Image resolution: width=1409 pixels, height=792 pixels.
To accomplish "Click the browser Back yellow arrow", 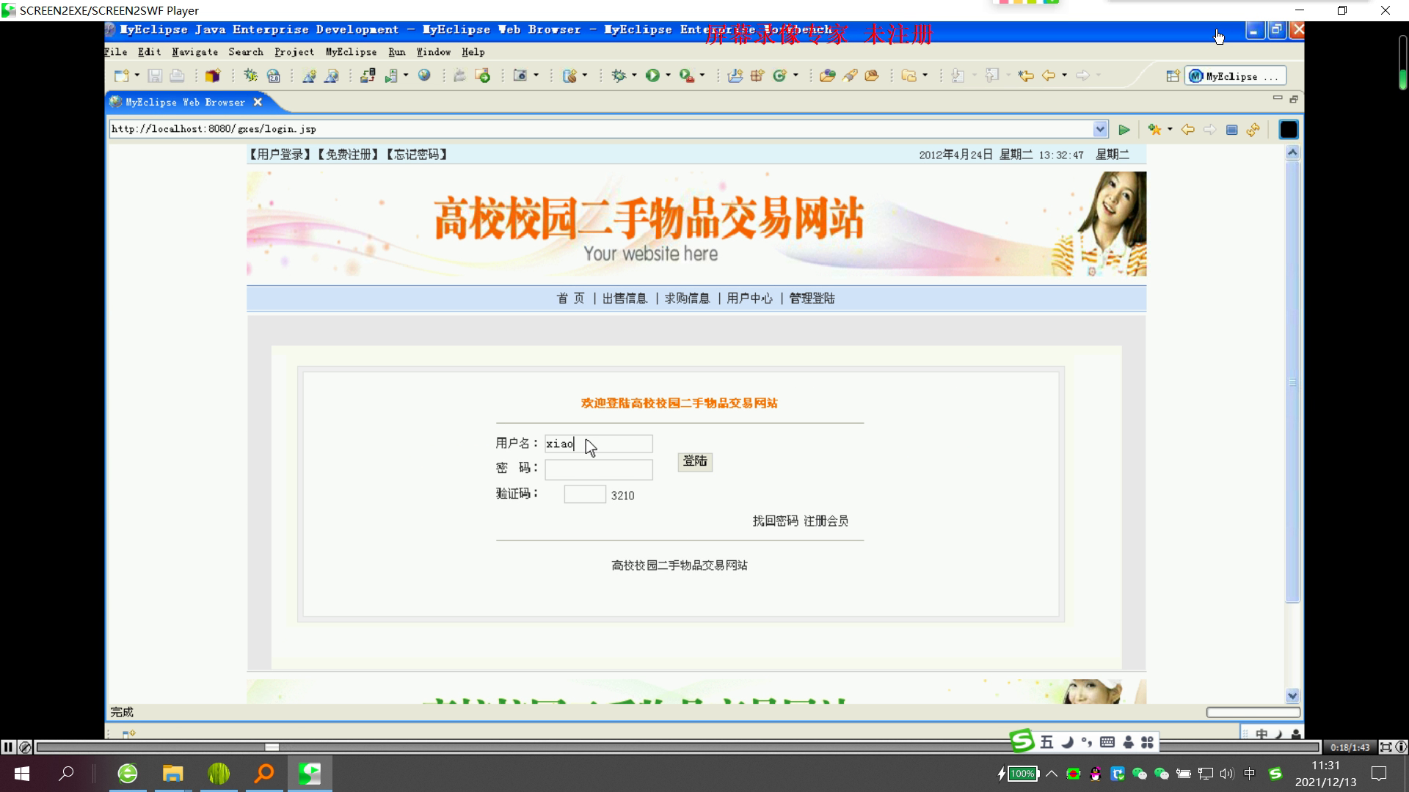I will (x=1187, y=130).
